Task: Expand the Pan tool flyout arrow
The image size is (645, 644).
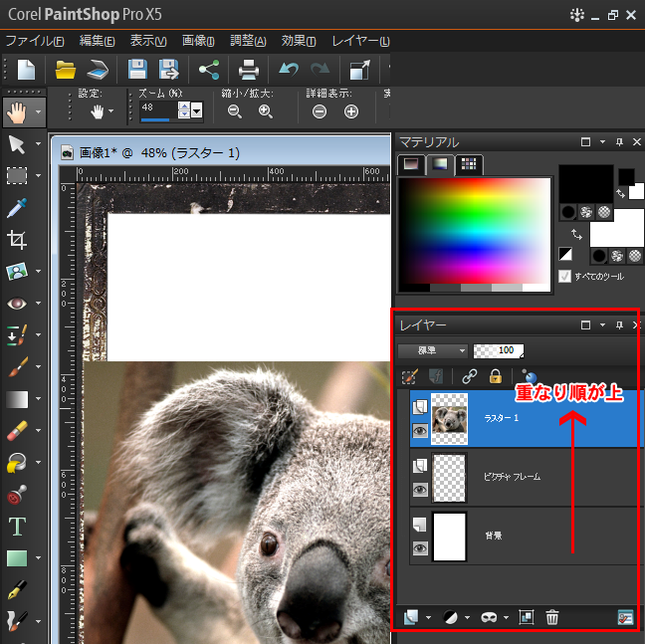Action: (38, 111)
